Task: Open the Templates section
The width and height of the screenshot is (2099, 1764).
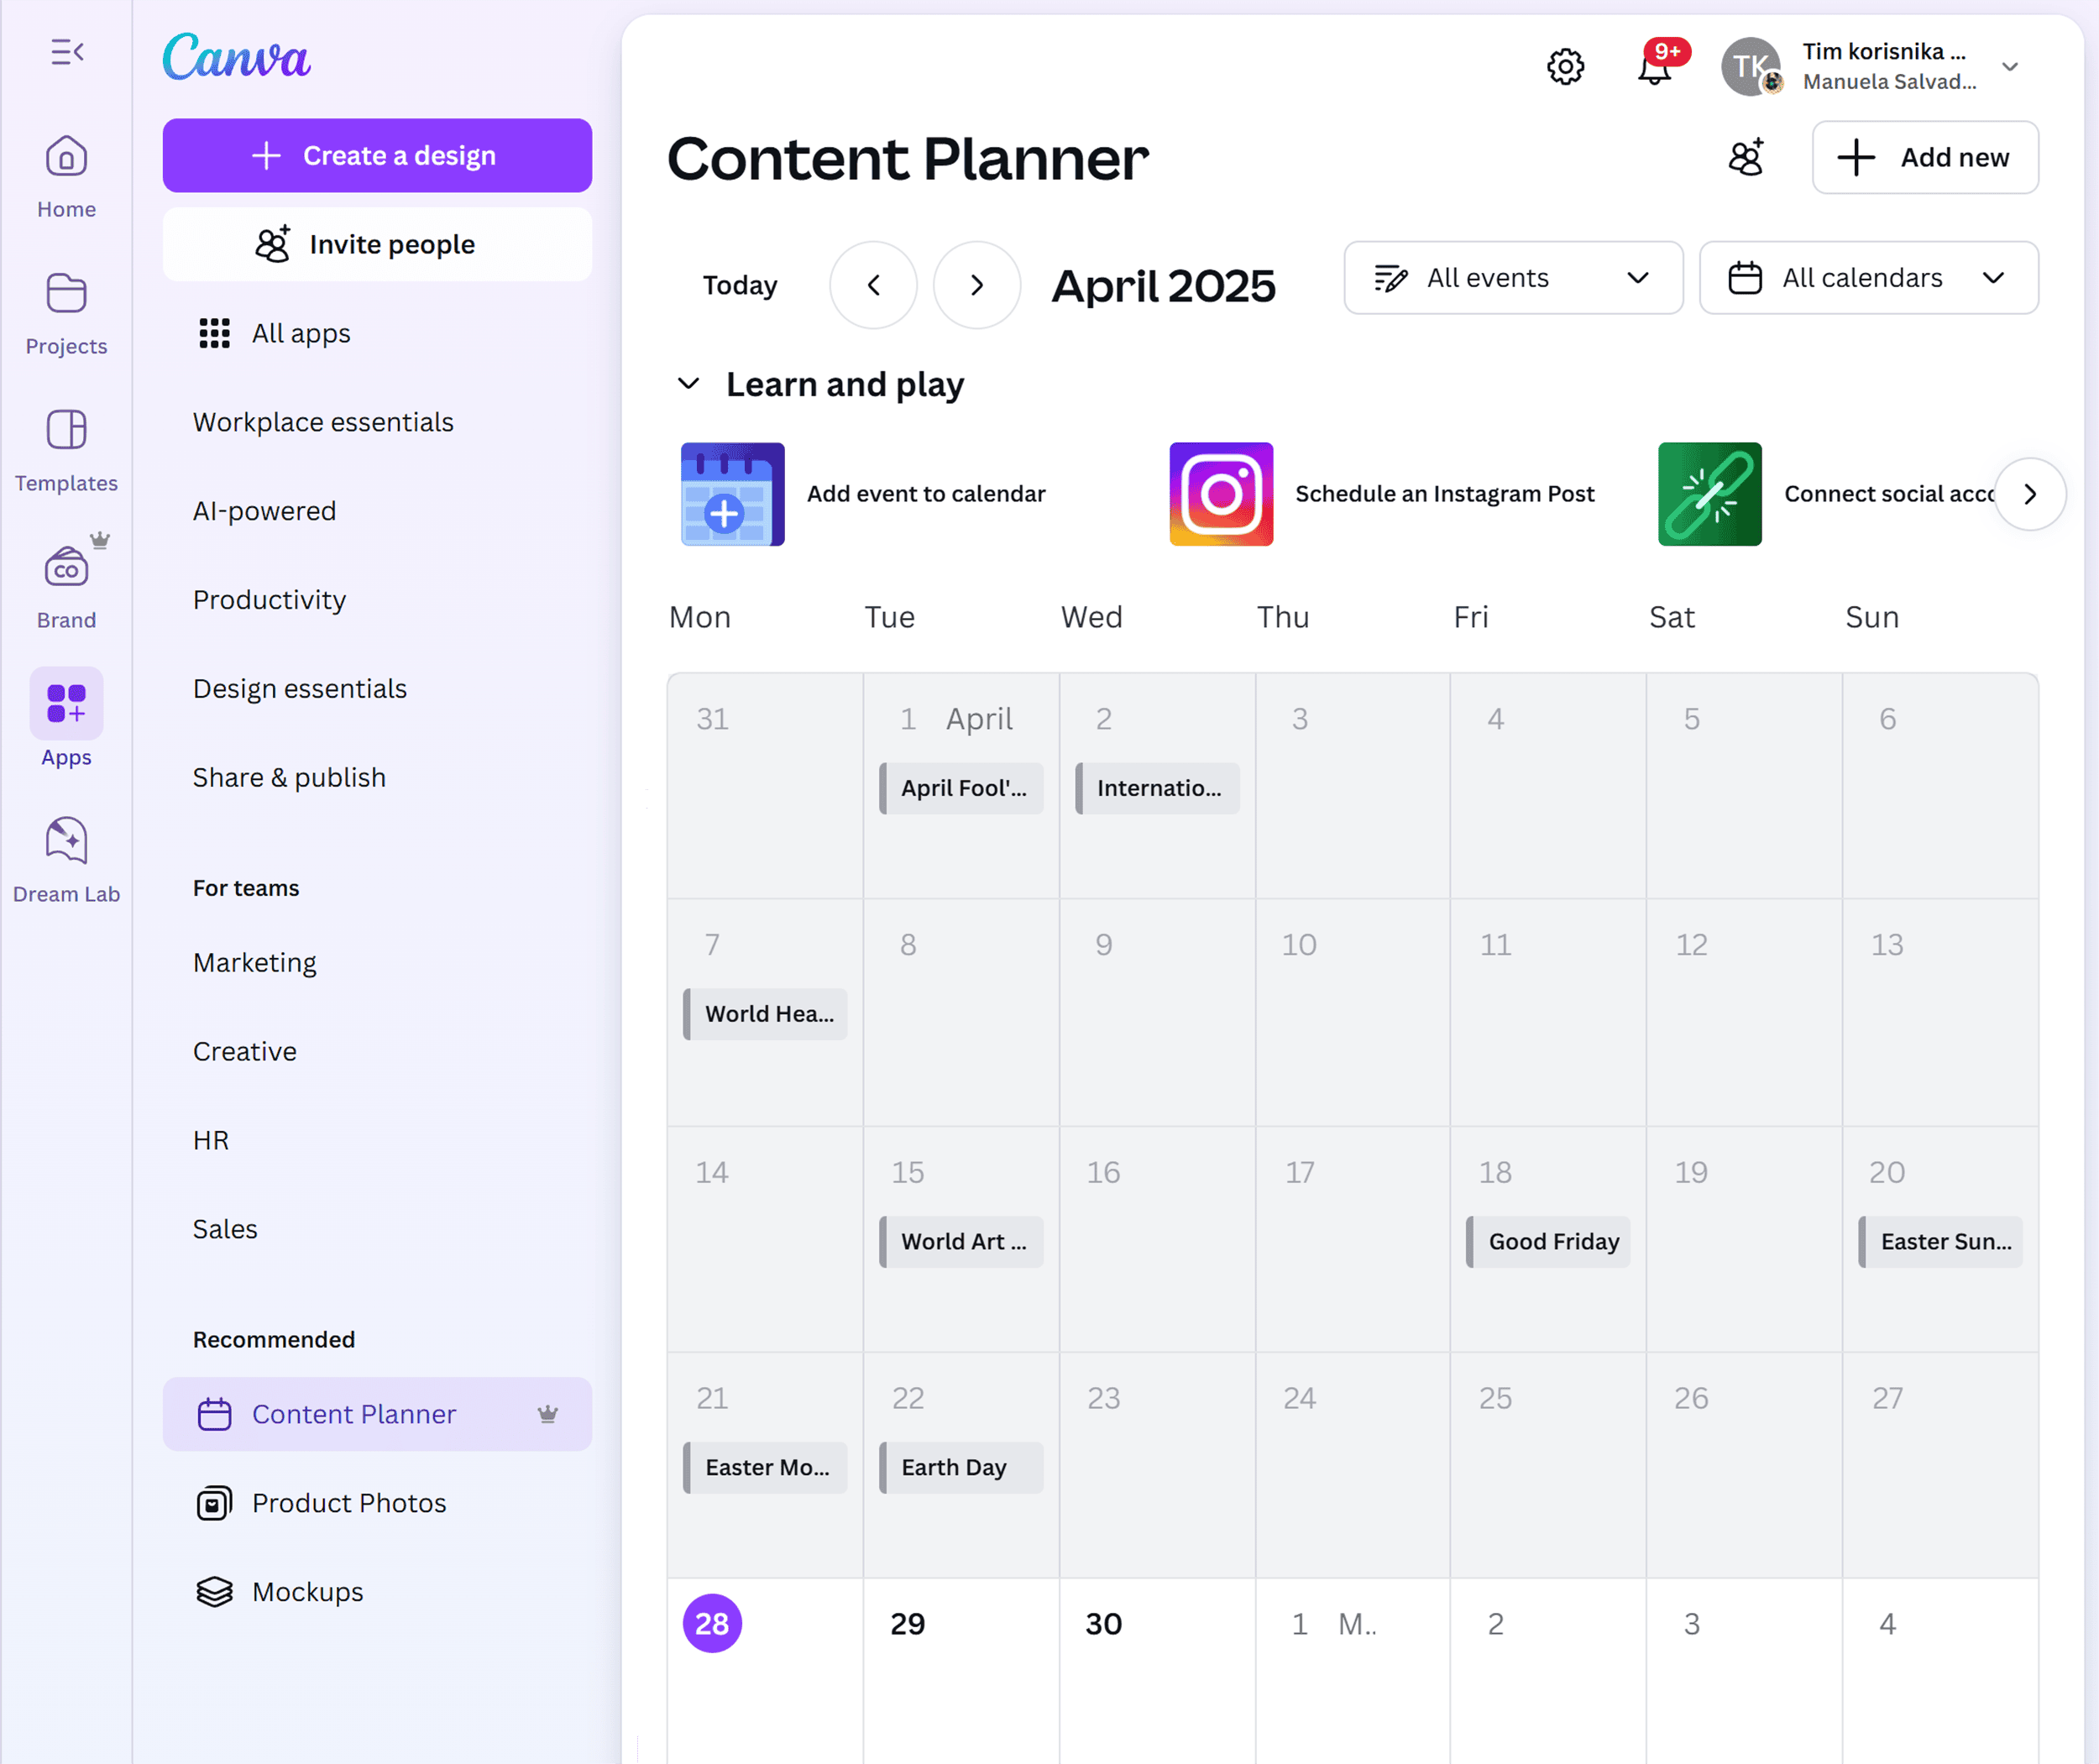Action: pos(65,449)
